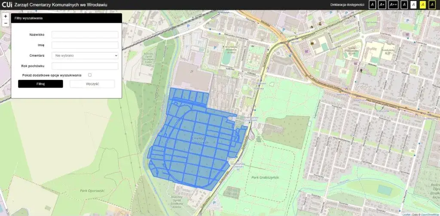Click the CUI logo in the header
The image size is (440, 216).
pyautogui.click(x=6, y=5)
